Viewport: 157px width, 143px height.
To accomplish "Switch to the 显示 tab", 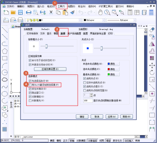I will pyautogui.click(x=49, y=34).
